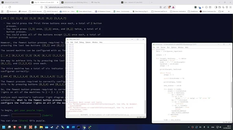
Task: Open the File menu in solution.py editor
Action: click(154, 47)
